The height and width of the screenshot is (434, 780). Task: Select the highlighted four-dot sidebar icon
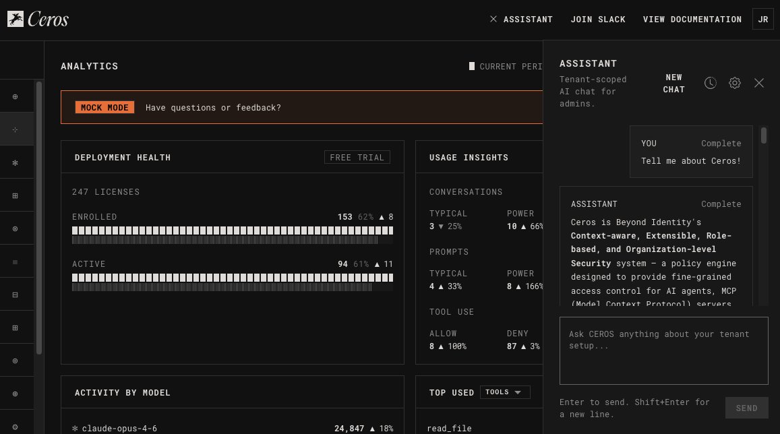[15, 130]
